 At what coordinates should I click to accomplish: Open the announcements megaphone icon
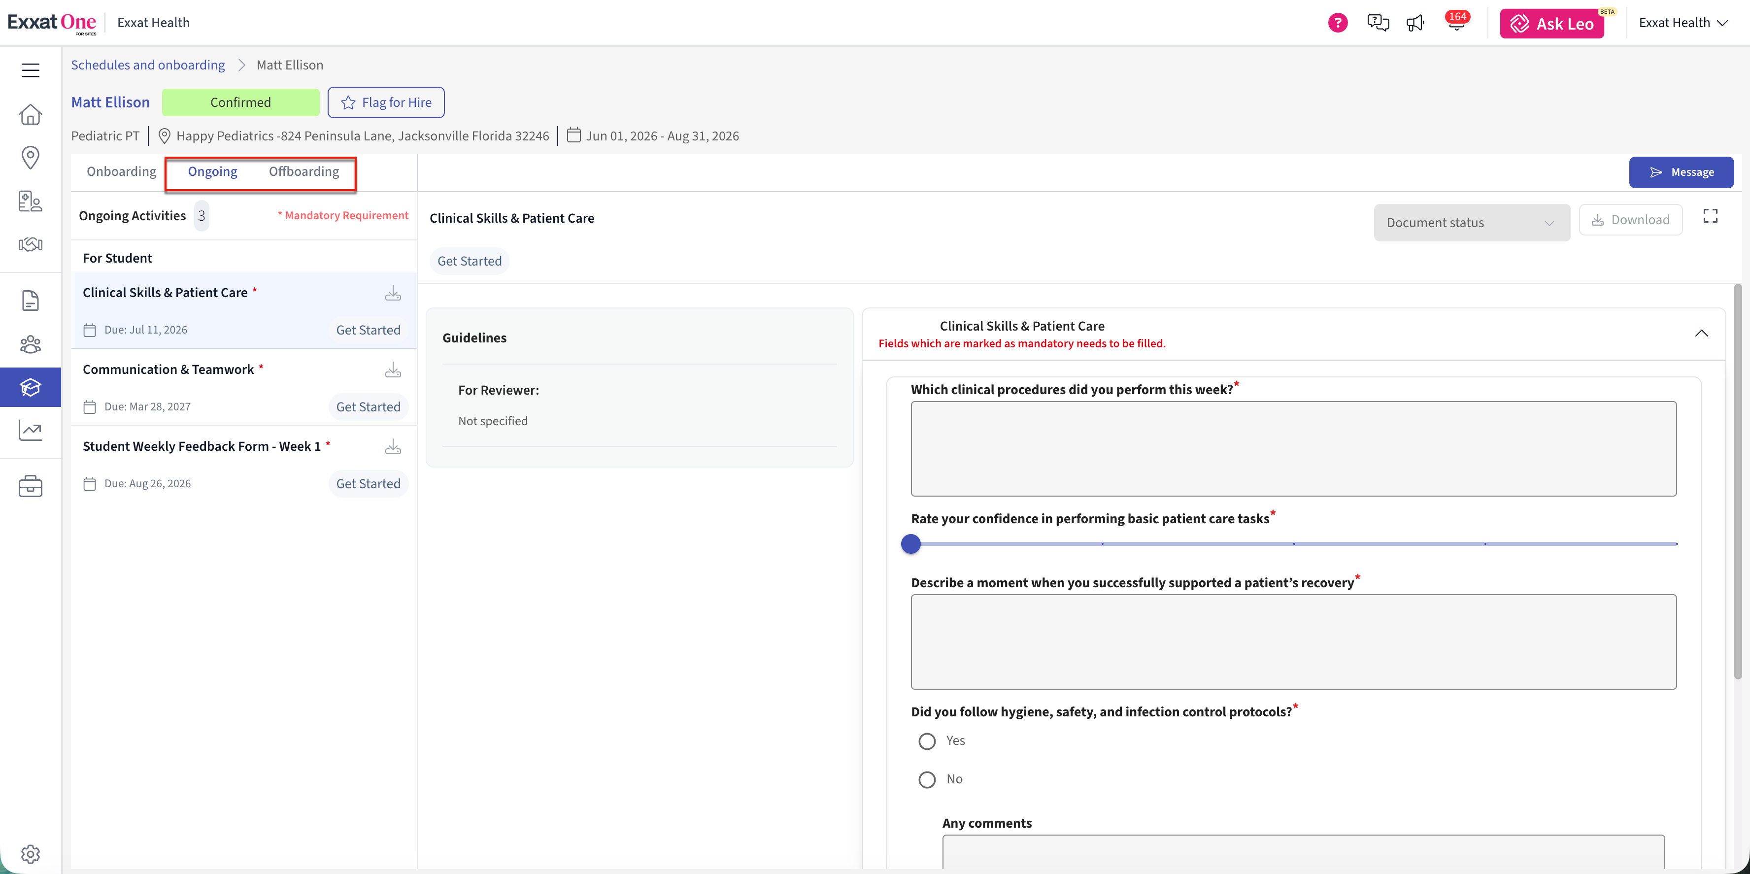(x=1416, y=23)
